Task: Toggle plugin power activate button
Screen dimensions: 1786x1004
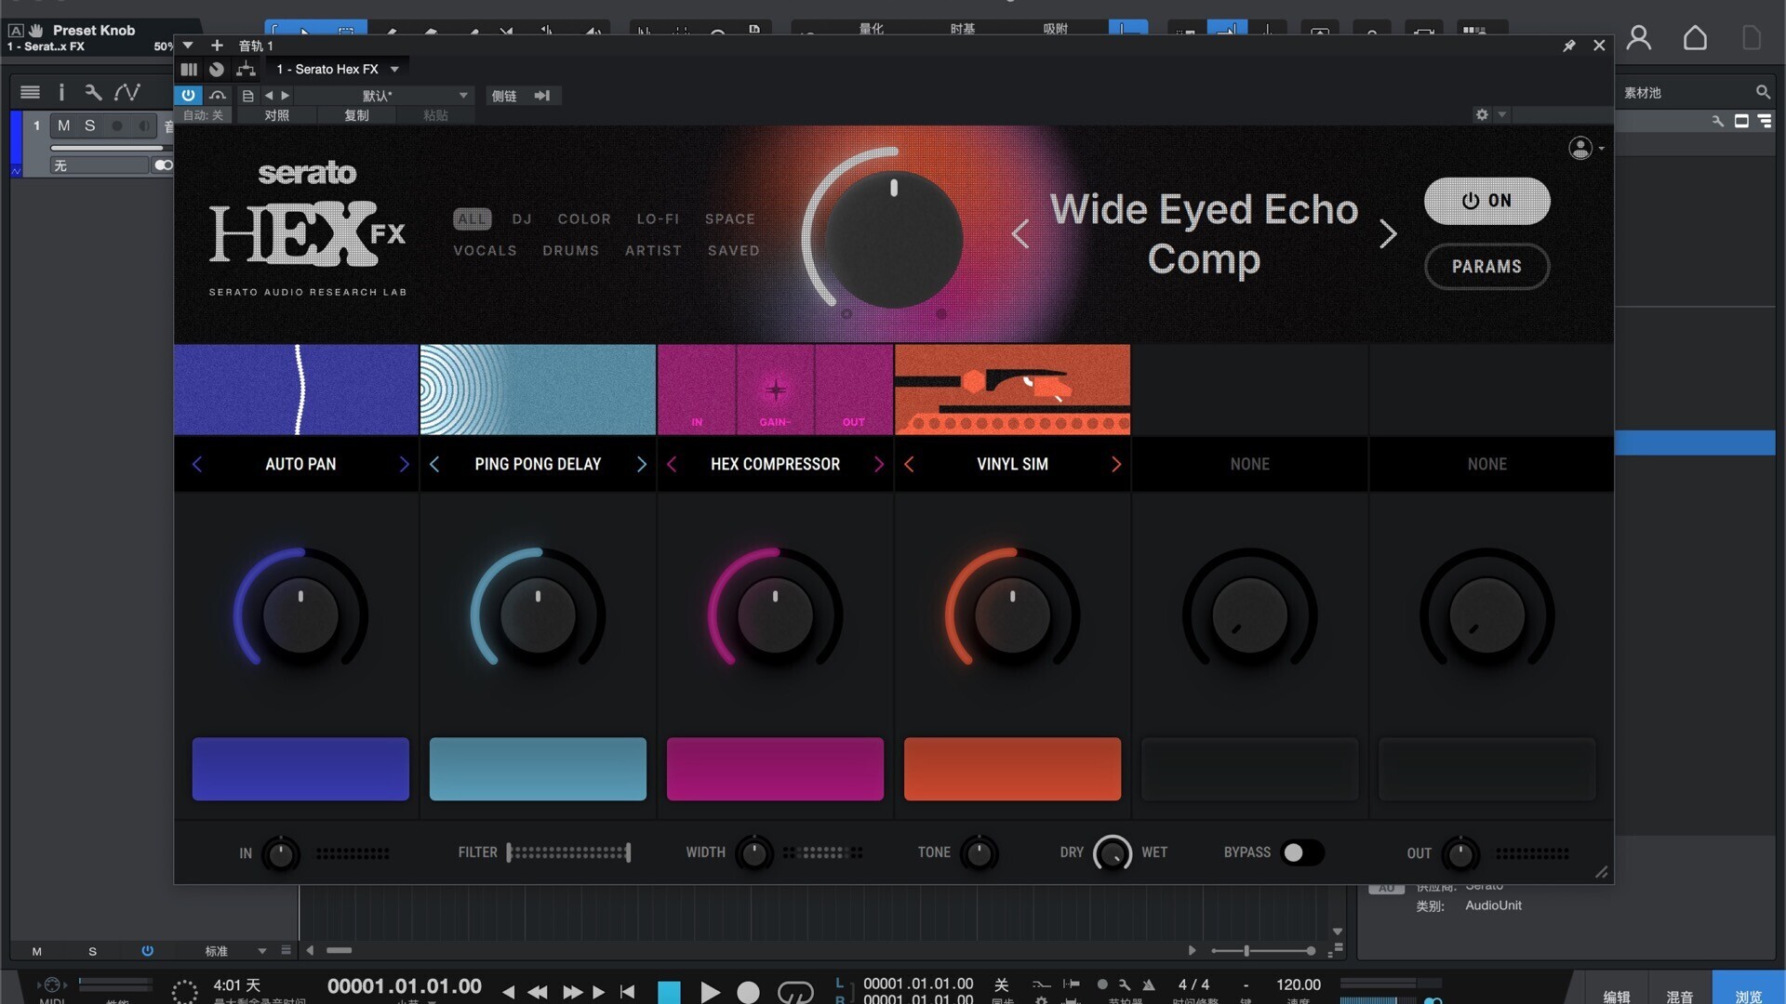Action: click(x=188, y=95)
